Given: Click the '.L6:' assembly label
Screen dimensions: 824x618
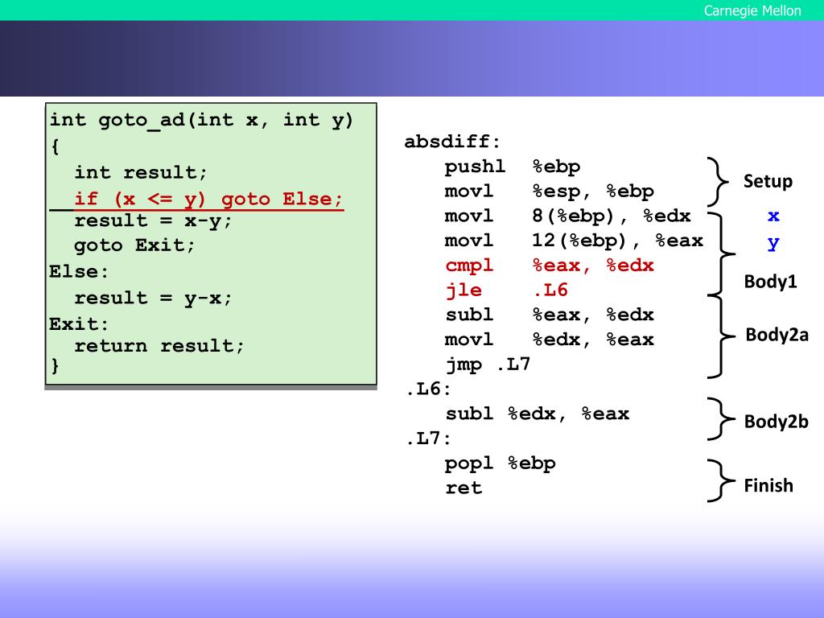Looking at the screenshot, I should 428,389.
